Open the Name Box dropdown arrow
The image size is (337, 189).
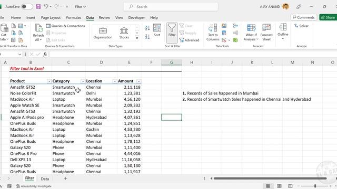pos(19,55)
